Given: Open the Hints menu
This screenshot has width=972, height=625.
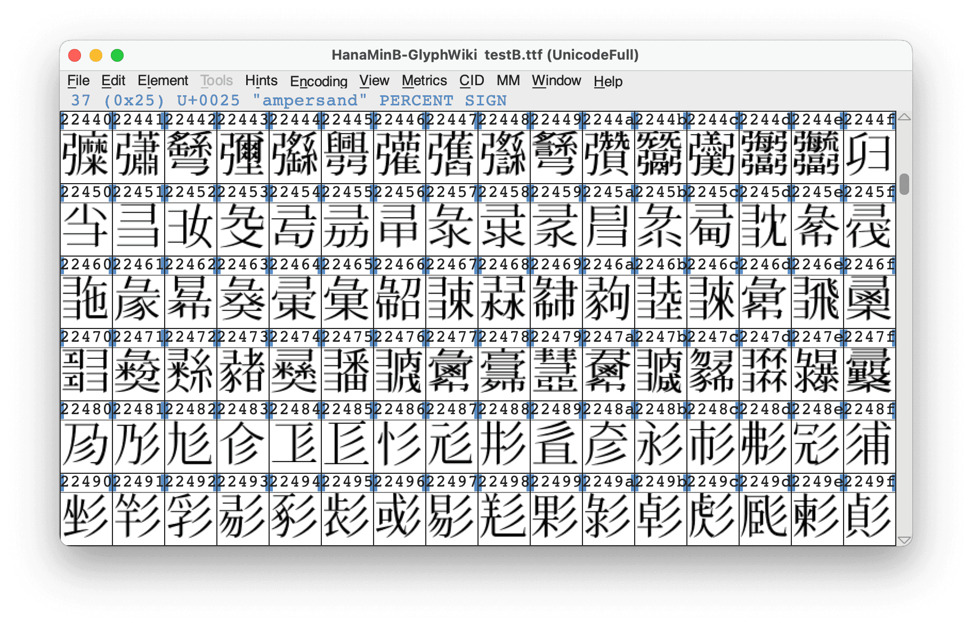Looking at the screenshot, I should pos(261,81).
